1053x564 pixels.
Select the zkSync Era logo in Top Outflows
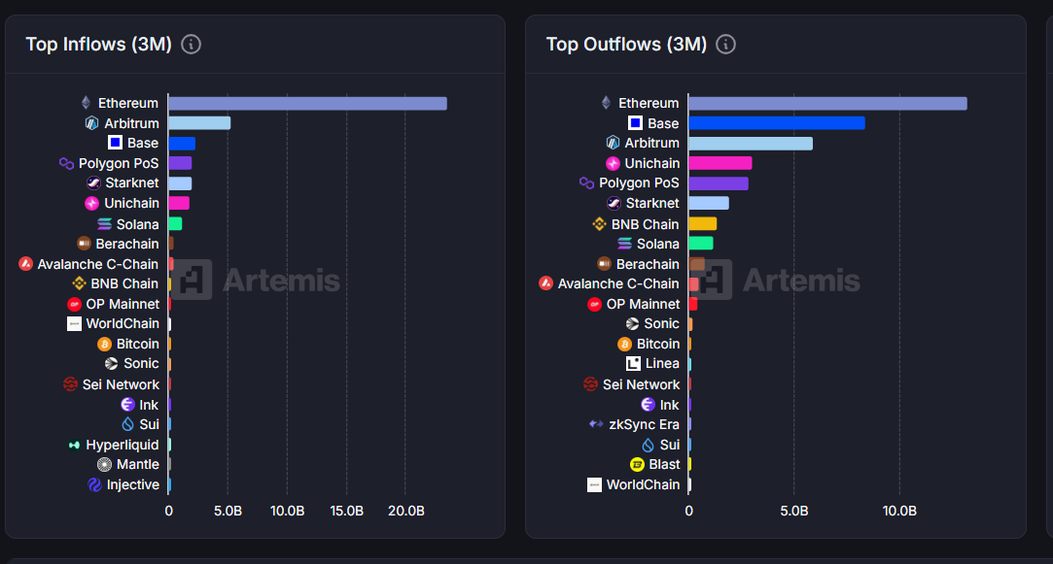pyautogui.click(x=596, y=424)
